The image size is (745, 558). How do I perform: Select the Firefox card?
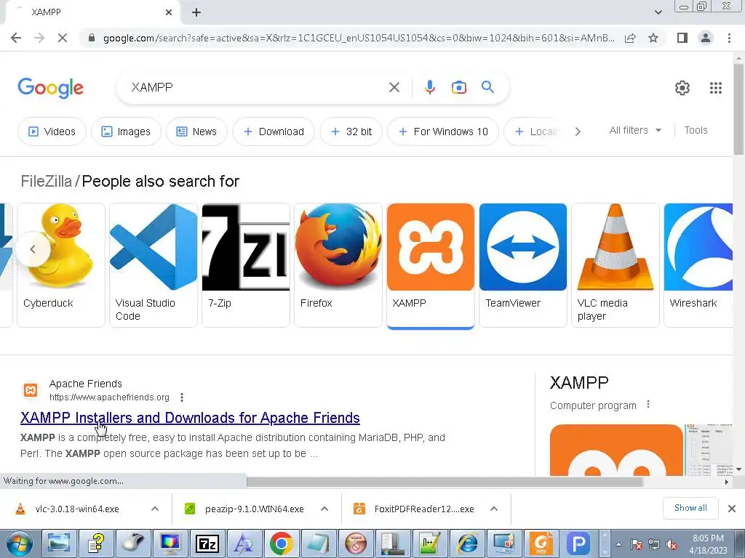(x=338, y=264)
